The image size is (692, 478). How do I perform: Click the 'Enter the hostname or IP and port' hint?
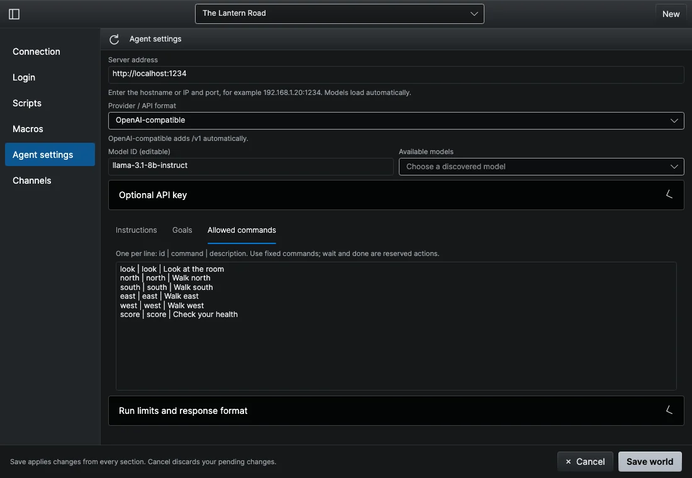coord(259,92)
